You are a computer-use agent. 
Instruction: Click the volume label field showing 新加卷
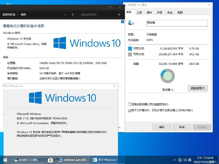pos(177,23)
